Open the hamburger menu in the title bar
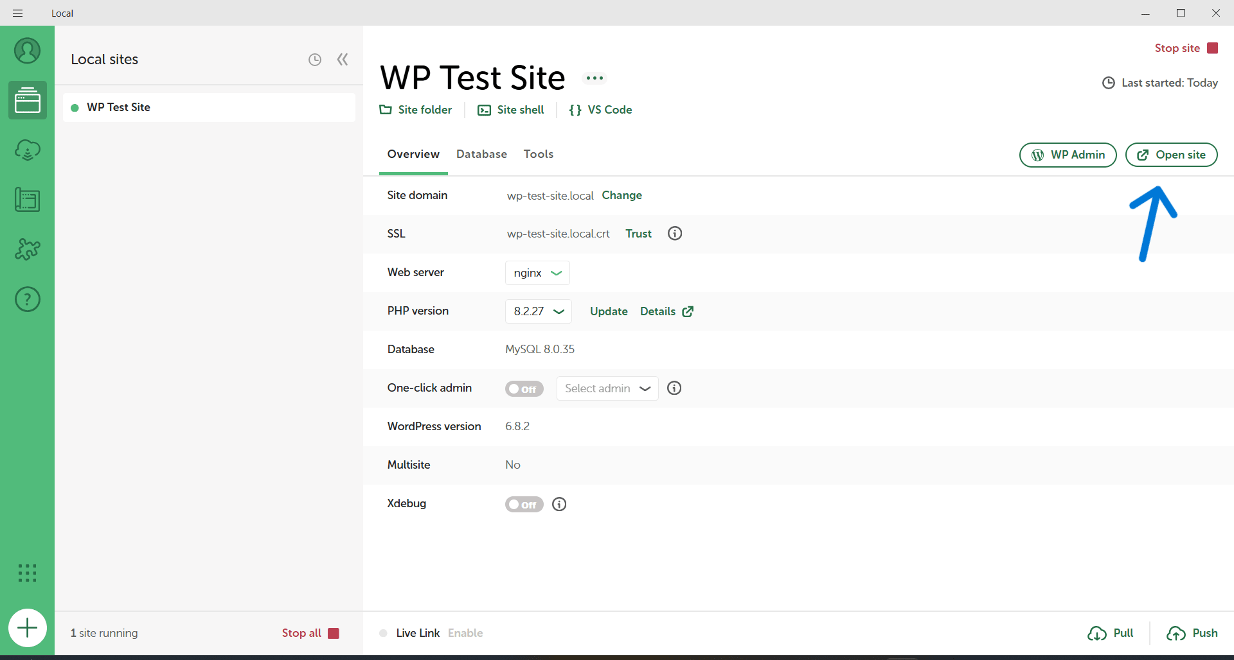 coord(17,13)
